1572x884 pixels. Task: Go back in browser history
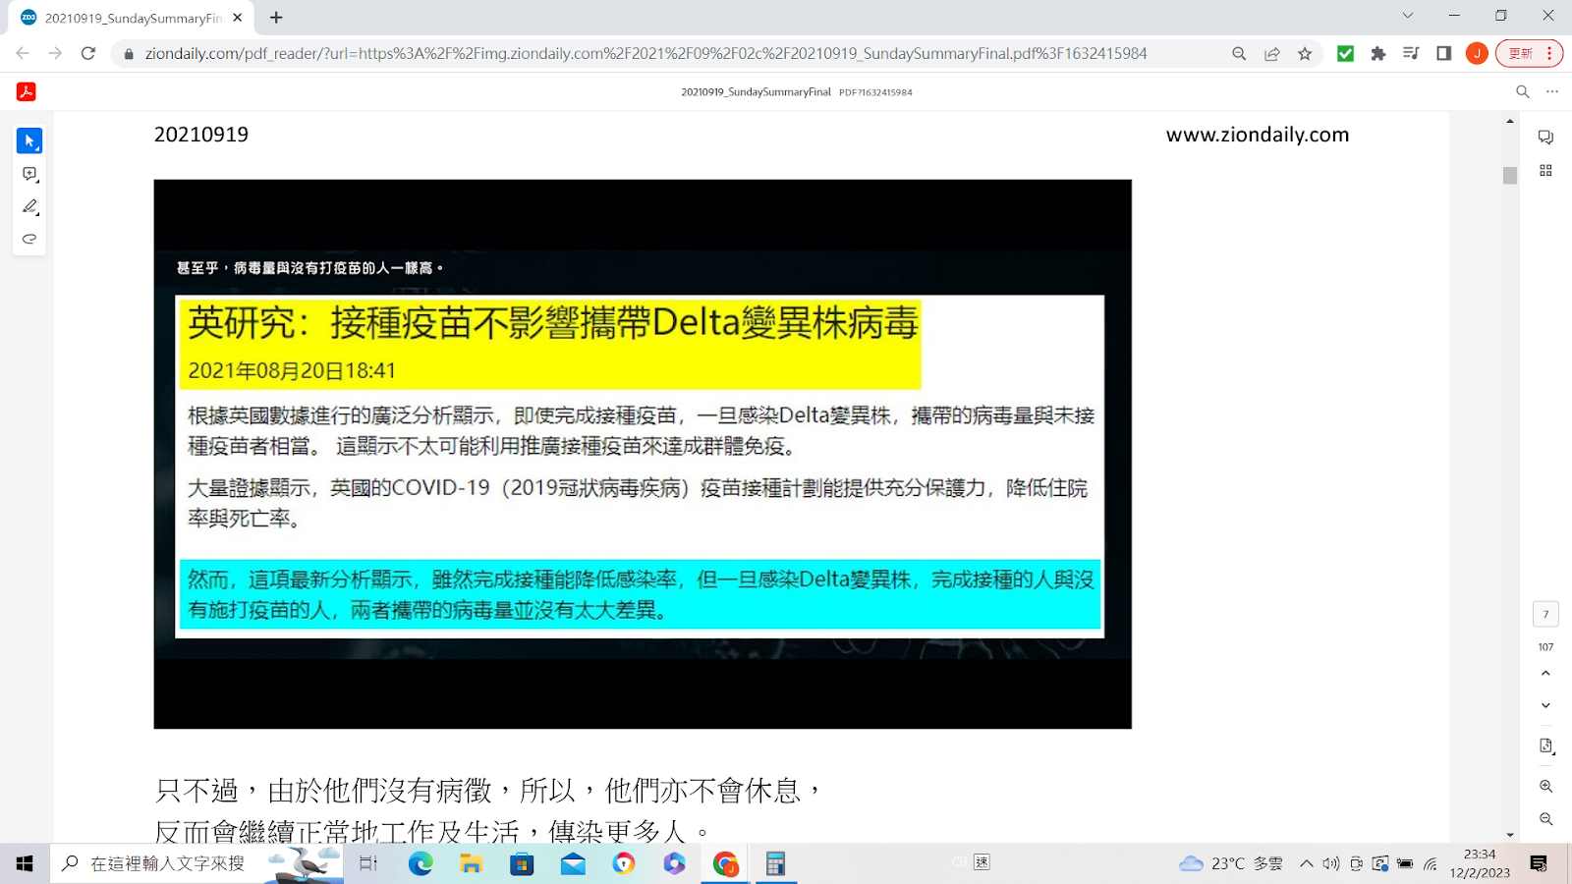[23, 53]
